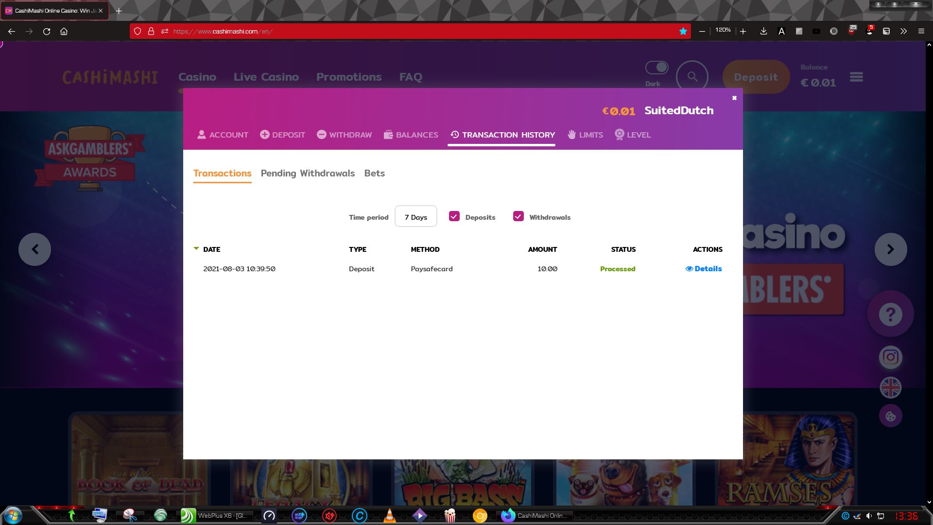Open cookie settings icon

(x=890, y=416)
